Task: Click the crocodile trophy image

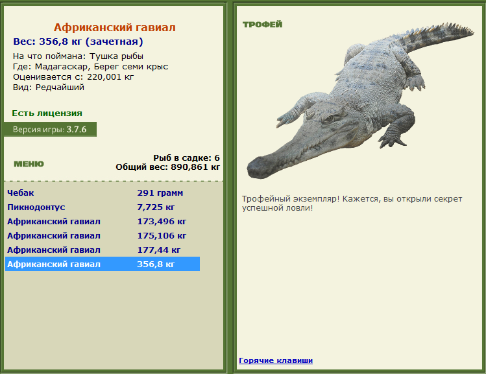Action: pyautogui.click(x=360, y=100)
